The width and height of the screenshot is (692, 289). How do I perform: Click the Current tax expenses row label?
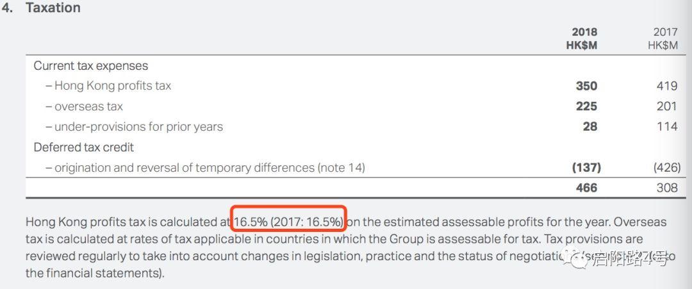(91, 66)
